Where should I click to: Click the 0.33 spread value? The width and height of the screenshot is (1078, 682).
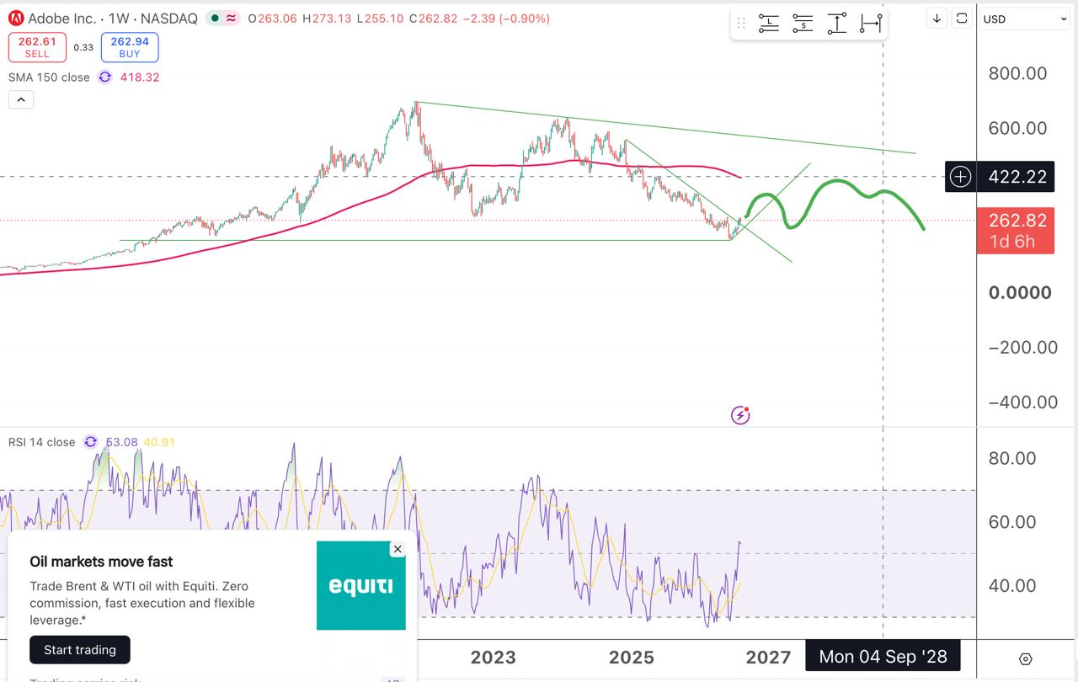point(83,48)
